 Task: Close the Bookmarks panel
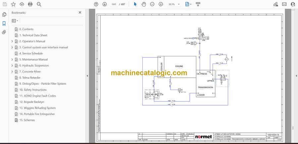[80, 13]
